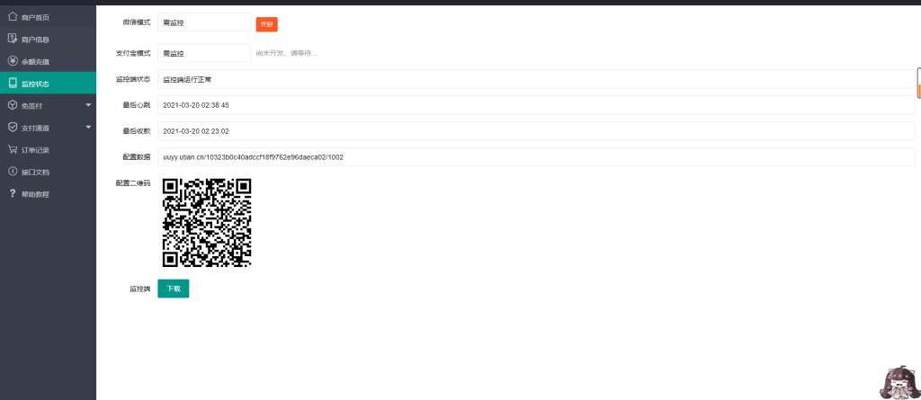The height and width of the screenshot is (400, 921).
Task: Click the 最后心跳 field 2021-03-20 02:38:45
Action: (536, 105)
